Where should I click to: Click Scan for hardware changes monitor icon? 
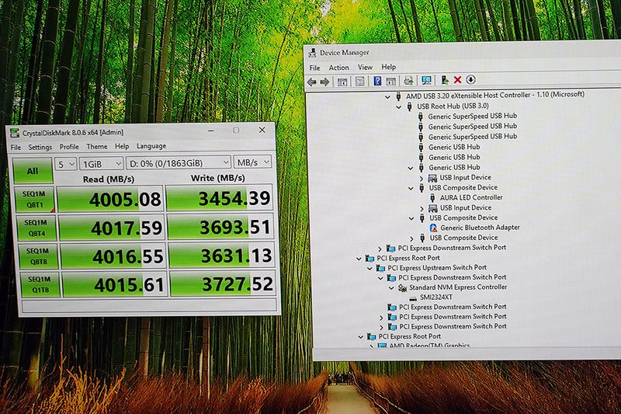[426, 81]
